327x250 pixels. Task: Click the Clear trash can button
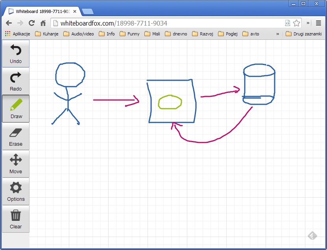(x=16, y=219)
